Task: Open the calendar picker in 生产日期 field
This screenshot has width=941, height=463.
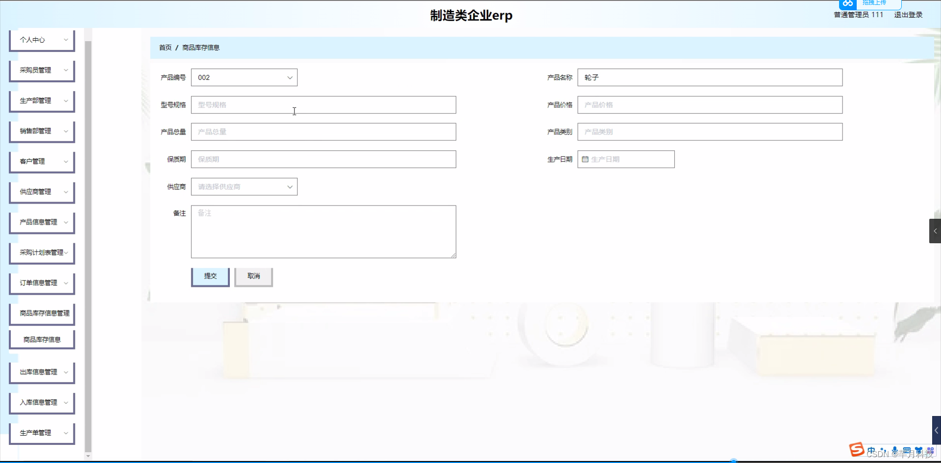Action: 586,159
